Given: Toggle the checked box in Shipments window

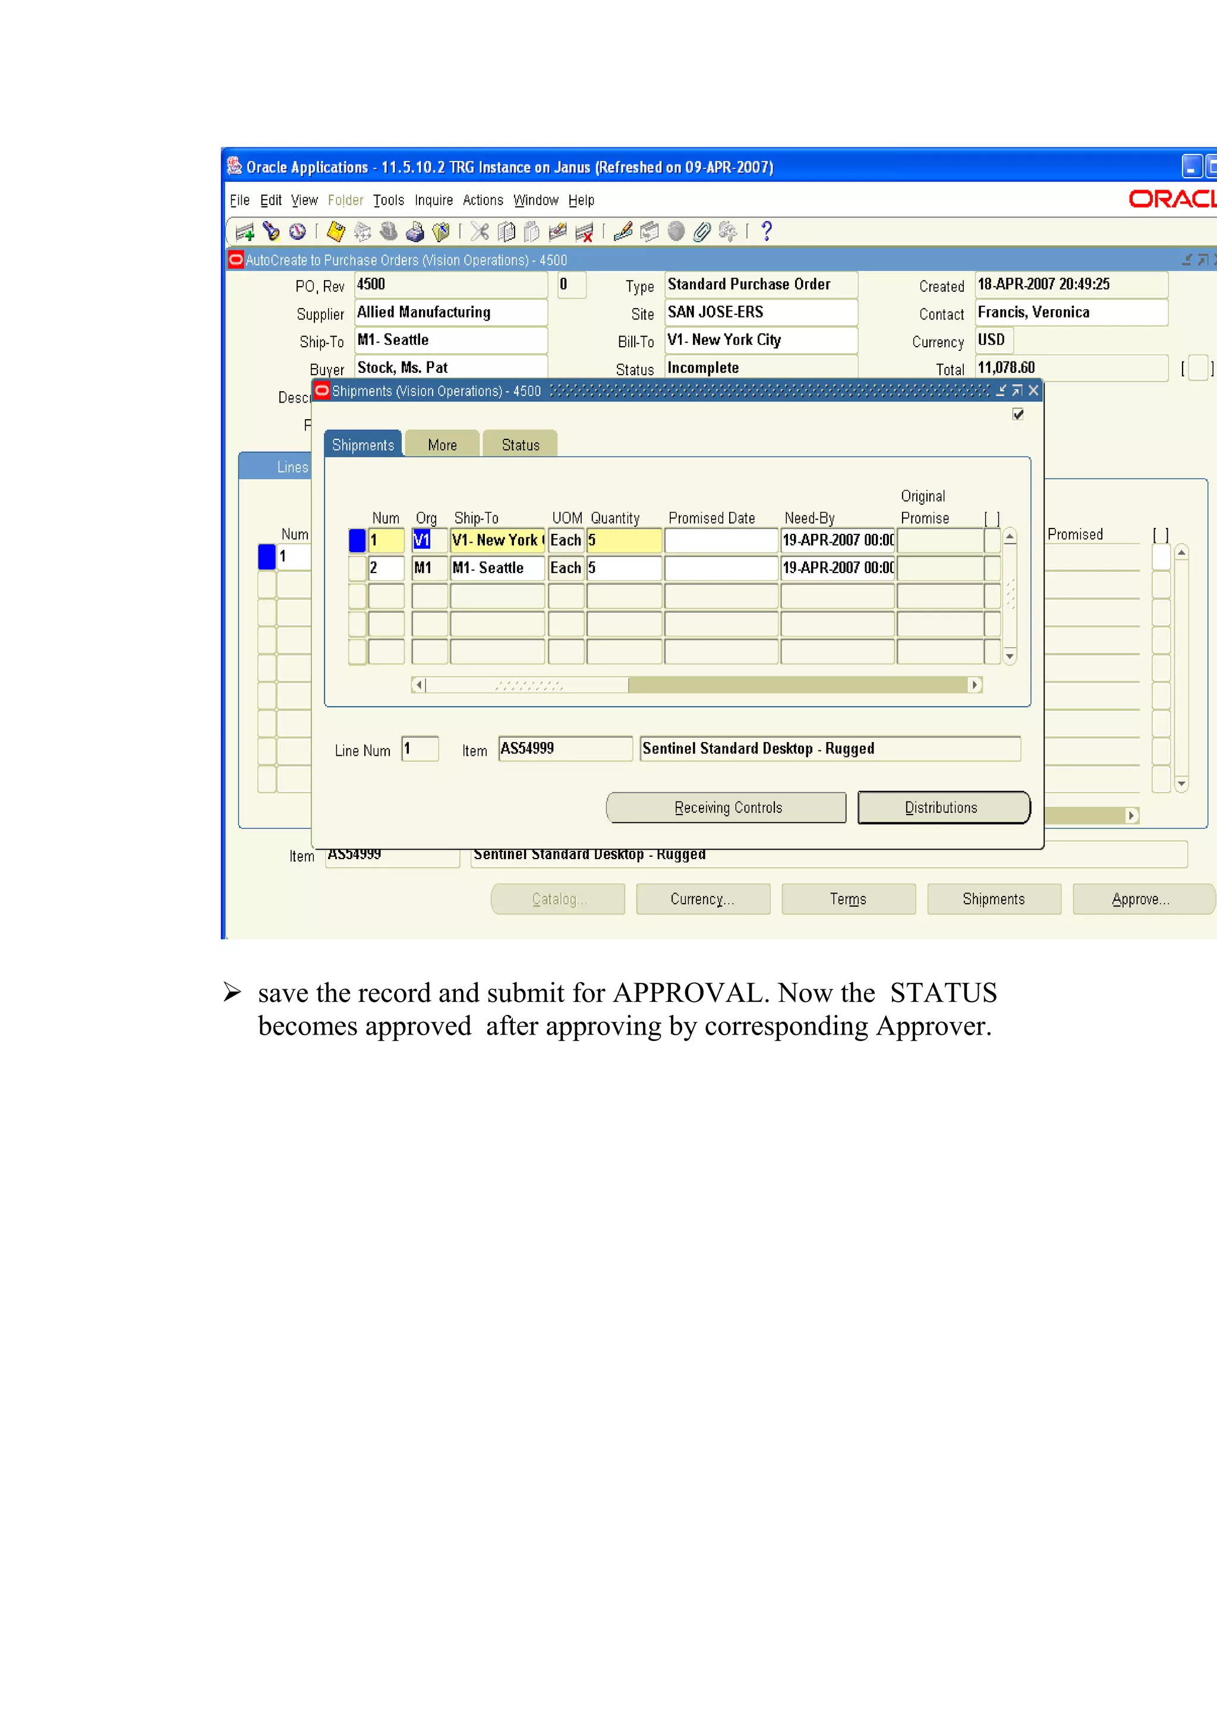Looking at the screenshot, I should coord(1017,414).
